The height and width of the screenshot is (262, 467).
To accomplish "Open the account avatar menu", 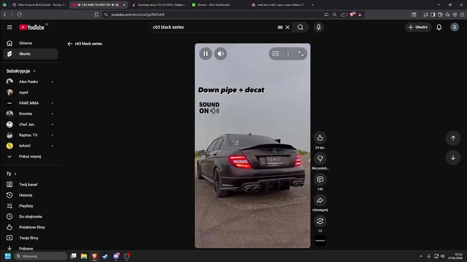I will 454,27.
